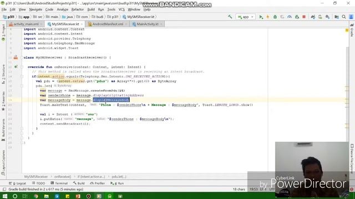
Task: Click the Search Everywhere magnifier icon
Action: (344, 17)
